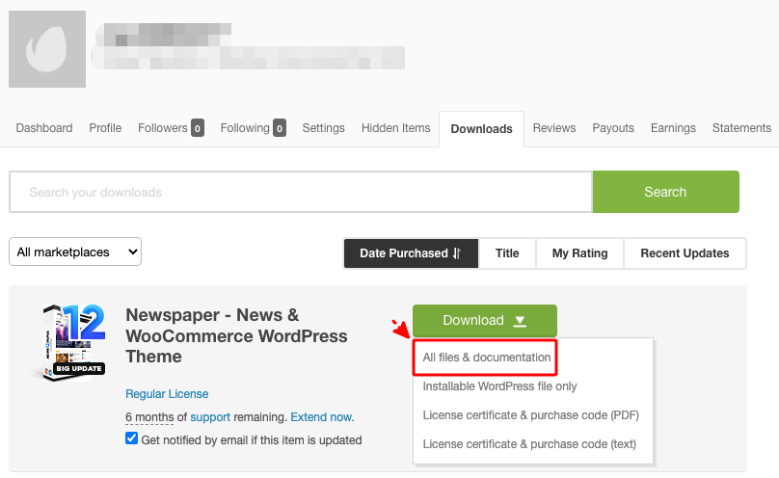Go to the Payouts tab
Screen dimensions: 779x478
tap(613, 128)
